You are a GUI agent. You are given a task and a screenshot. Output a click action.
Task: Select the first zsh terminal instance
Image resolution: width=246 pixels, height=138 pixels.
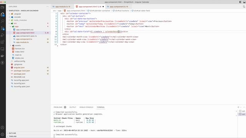click(242, 111)
